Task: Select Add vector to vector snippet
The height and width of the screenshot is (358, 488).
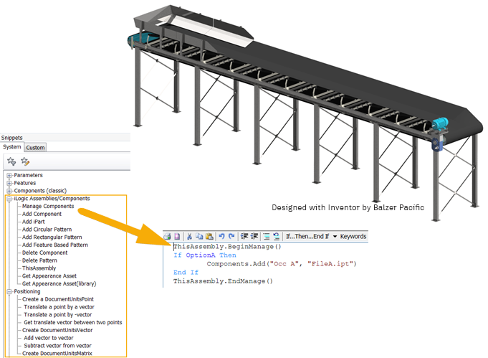Action: [49, 338]
